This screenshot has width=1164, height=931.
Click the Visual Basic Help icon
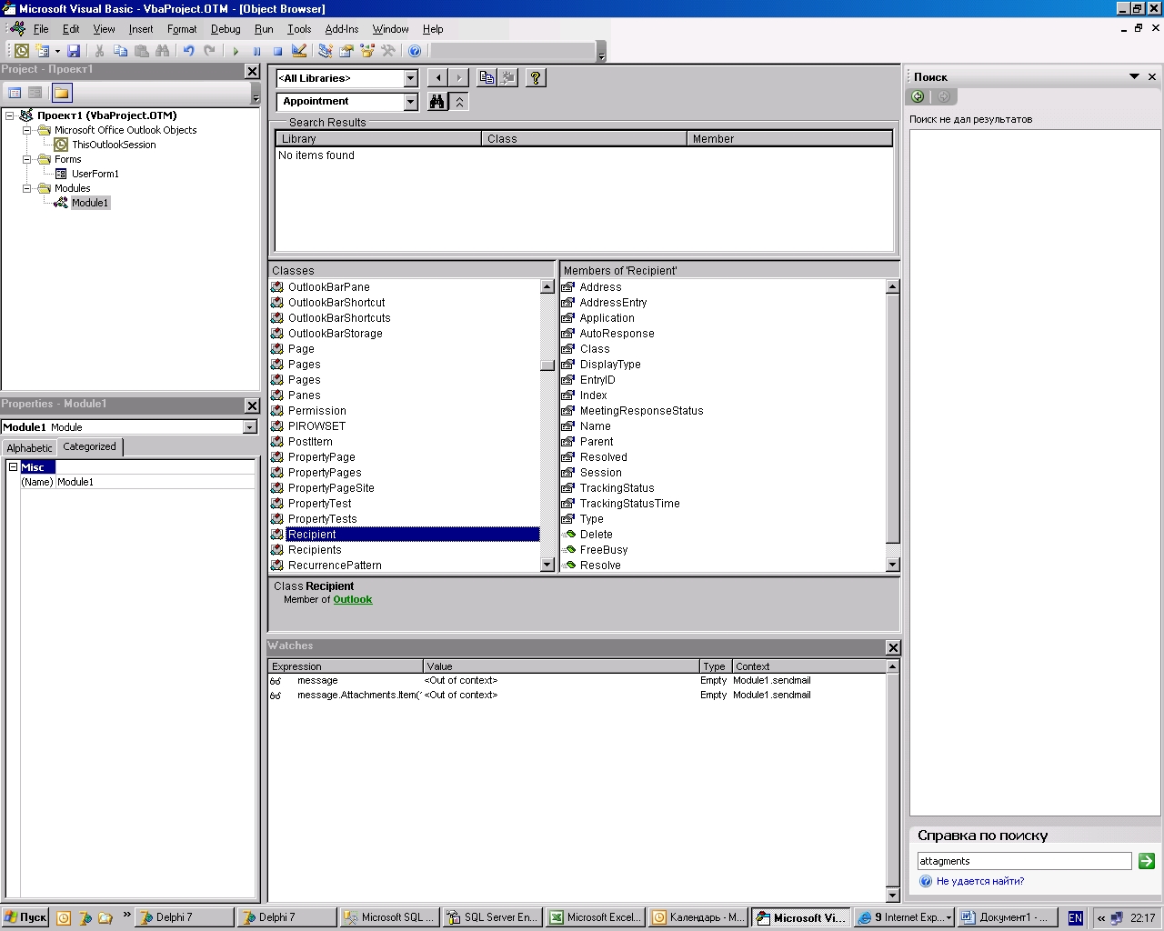pos(415,51)
